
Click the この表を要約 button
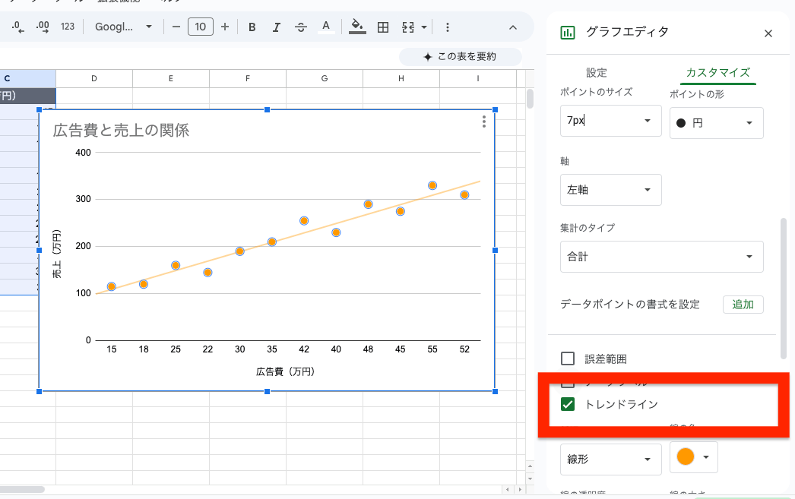459,57
